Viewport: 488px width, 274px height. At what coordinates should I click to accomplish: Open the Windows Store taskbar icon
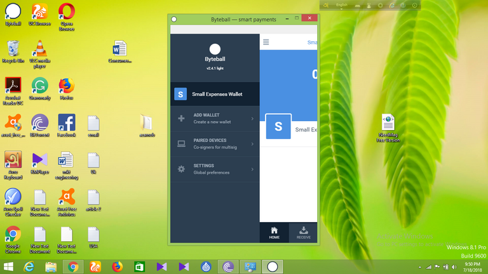139,267
